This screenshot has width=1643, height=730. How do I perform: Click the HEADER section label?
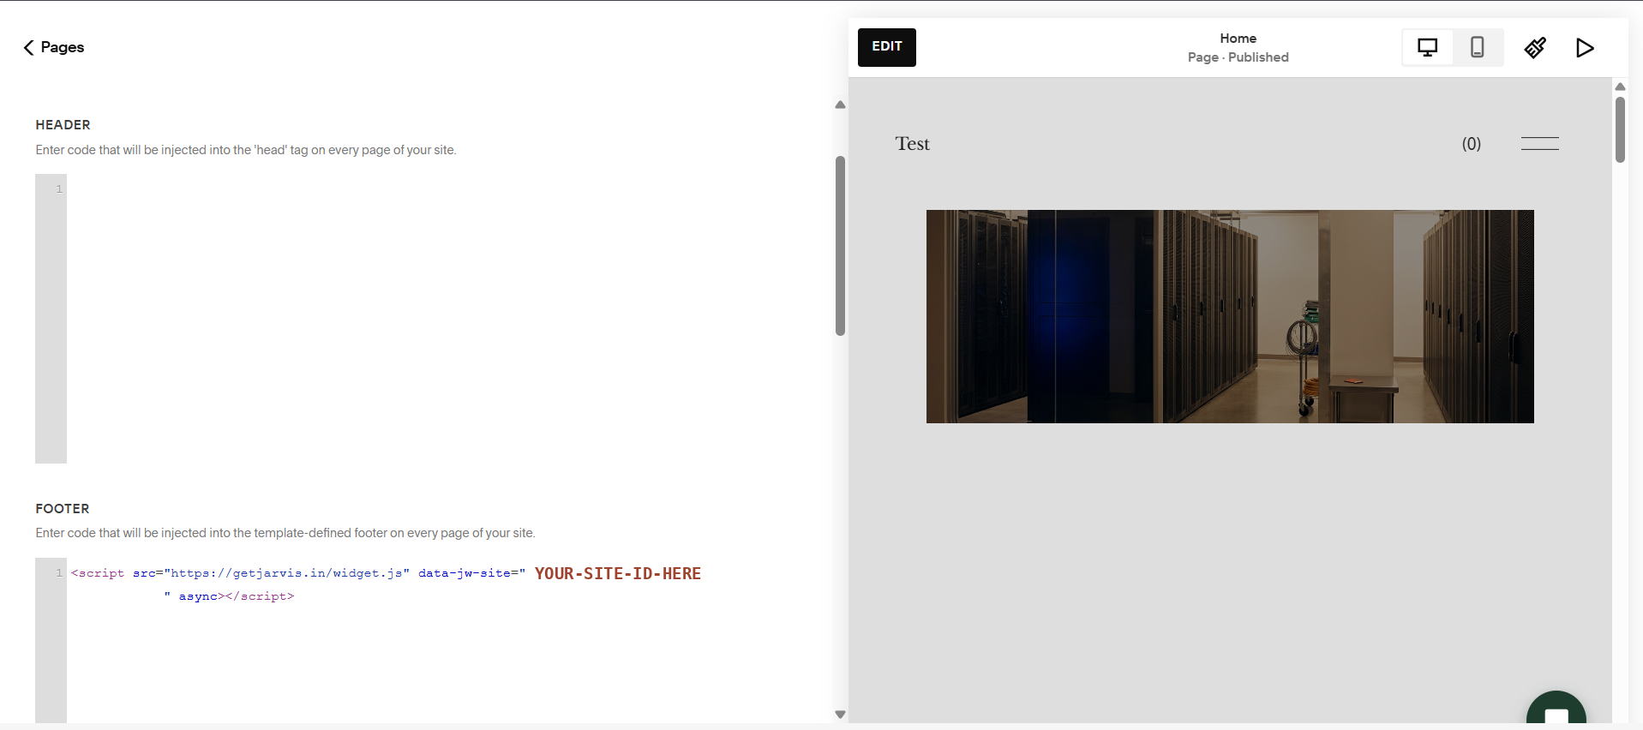coord(63,125)
